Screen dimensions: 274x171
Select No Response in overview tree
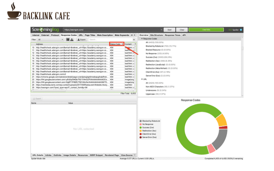pyautogui.click(x=157, y=53)
